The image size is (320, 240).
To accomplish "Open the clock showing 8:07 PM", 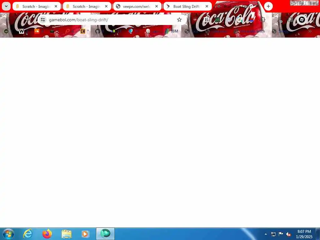I will 304,234.
